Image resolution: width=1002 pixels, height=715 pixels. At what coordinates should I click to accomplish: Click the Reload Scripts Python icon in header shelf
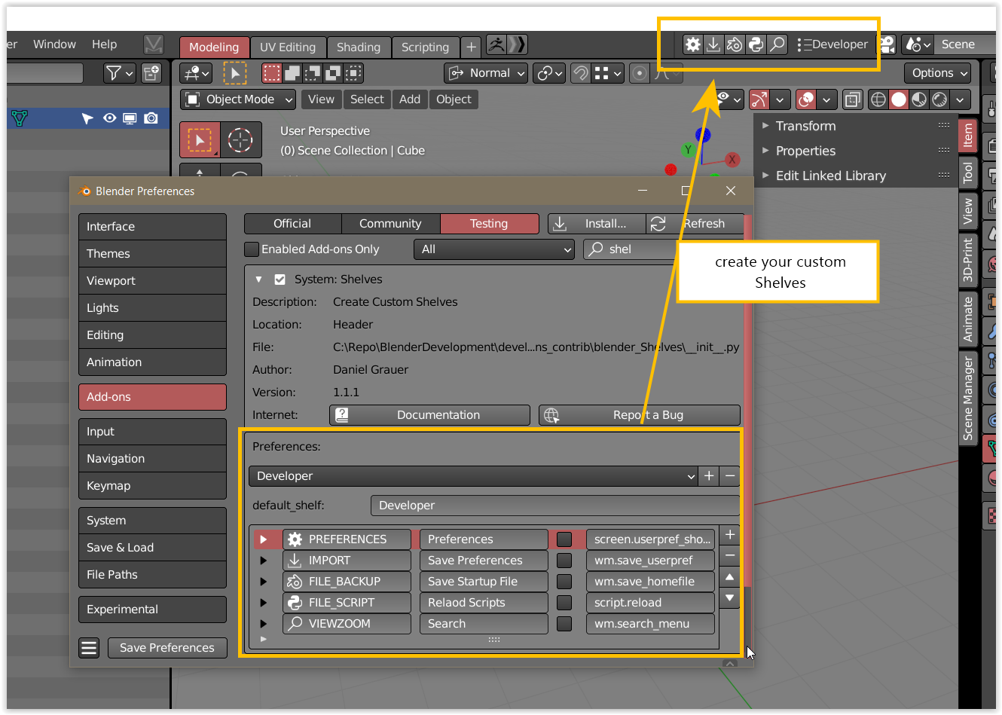pos(755,44)
